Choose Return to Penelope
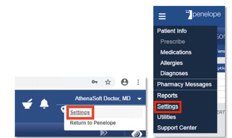Screen dimensions: 232x138 [x=93, y=123]
